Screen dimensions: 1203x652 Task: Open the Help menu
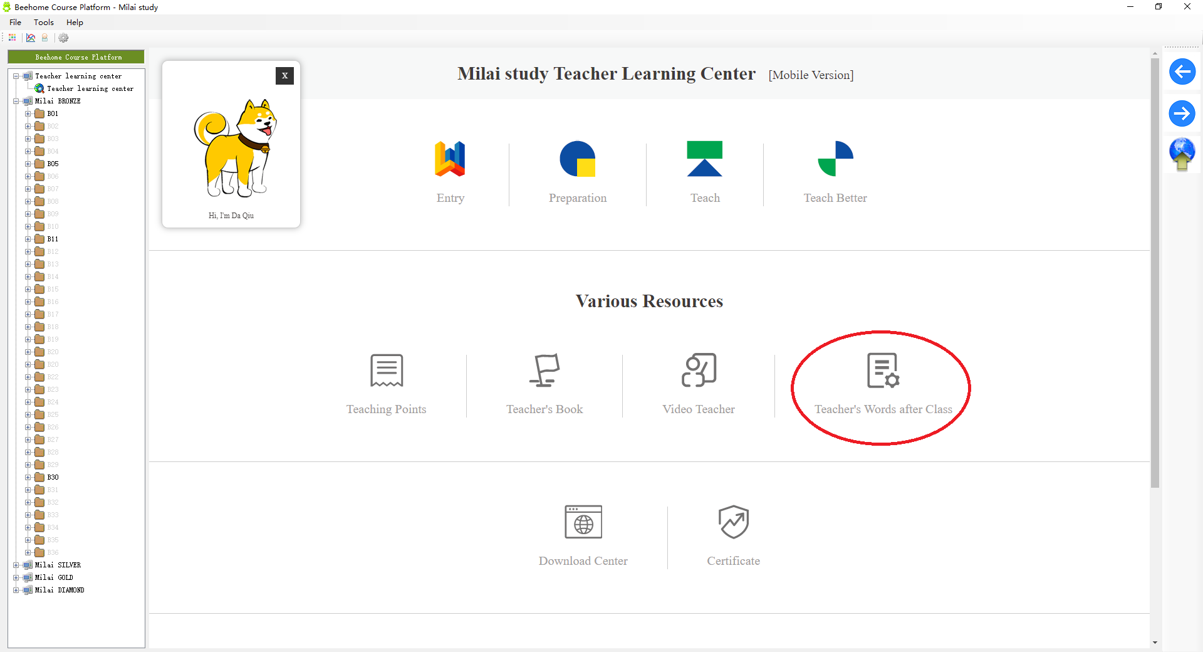pyautogui.click(x=75, y=22)
